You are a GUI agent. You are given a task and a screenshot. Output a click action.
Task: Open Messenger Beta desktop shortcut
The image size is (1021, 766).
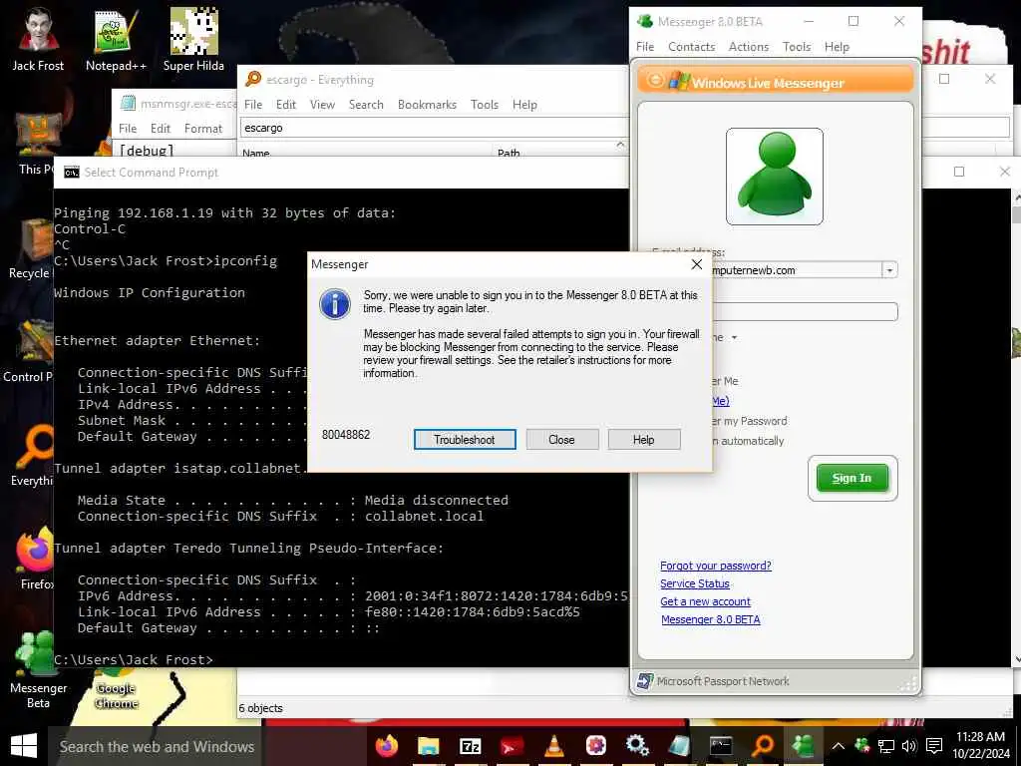click(38, 668)
